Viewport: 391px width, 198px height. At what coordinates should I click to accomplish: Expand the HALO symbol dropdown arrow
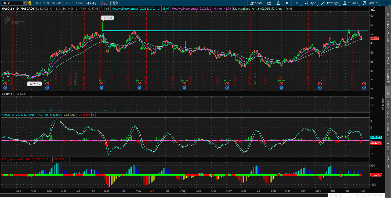[x=25, y=3]
